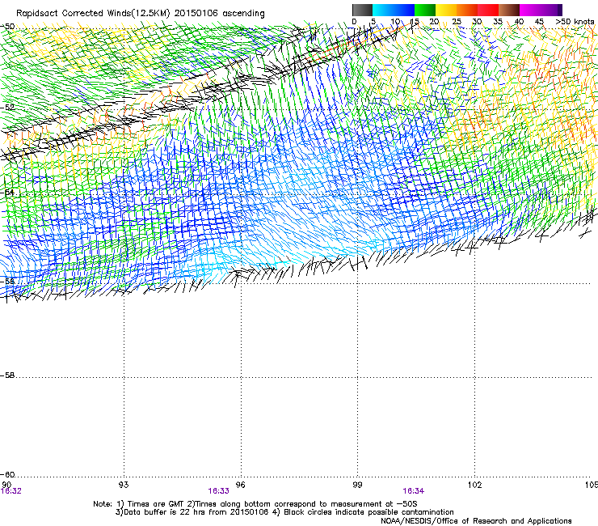Click the longitude label 102
598x526 pixels.
click(x=474, y=485)
